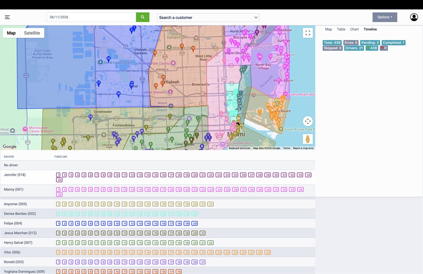Image resolution: width=423 pixels, height=274 pixels.
Task: Click the Google logo on map
Action: point(10,147)
